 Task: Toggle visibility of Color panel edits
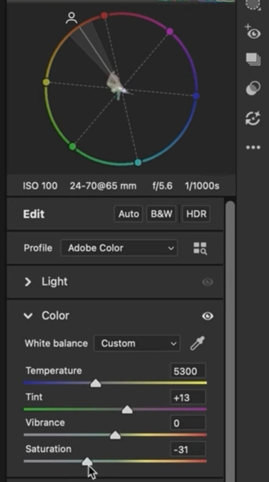(x=207, y=316)
